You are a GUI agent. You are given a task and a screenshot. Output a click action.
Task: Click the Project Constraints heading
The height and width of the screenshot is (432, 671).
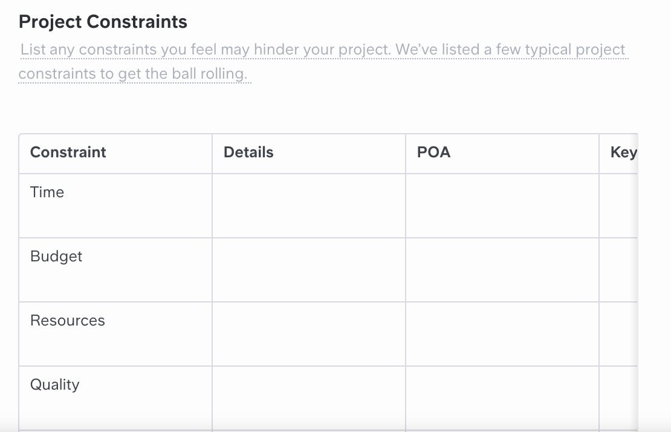tap(103, 22)
